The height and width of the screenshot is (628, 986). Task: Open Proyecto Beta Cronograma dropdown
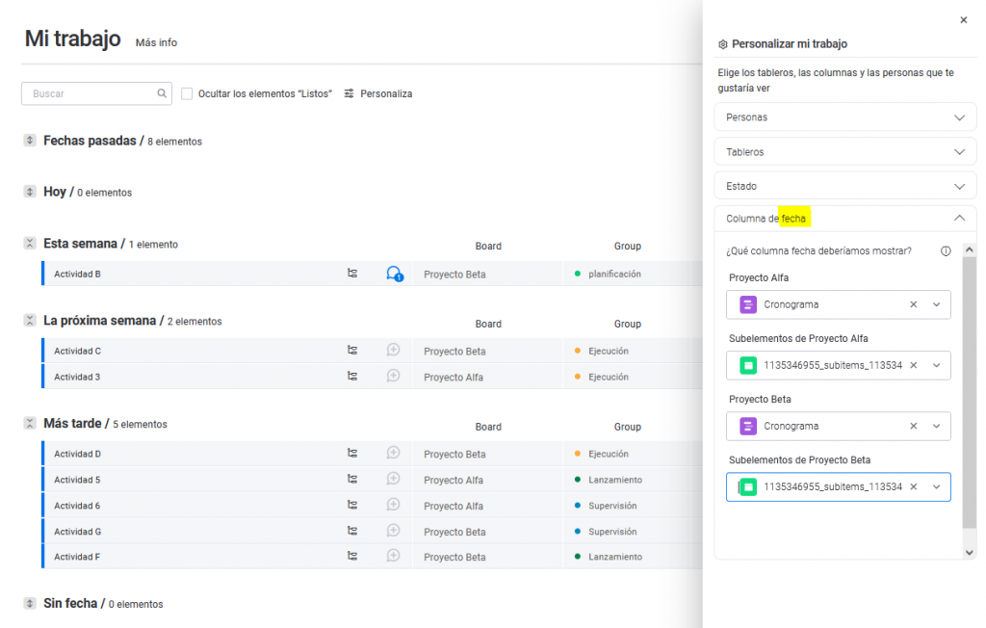pyautogui.click(x=936, y=426)
